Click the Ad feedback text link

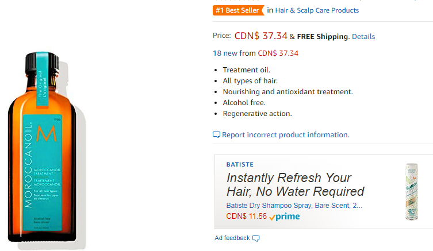click(232, 238)
